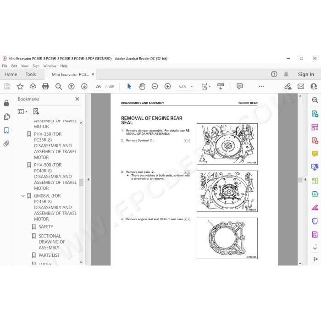Click the share link icon
Screen dimensions: 321x321
(x=288, y=86)
